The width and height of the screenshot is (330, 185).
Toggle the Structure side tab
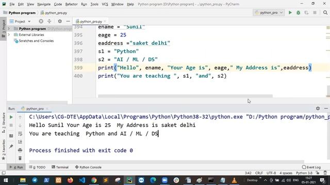4,123
